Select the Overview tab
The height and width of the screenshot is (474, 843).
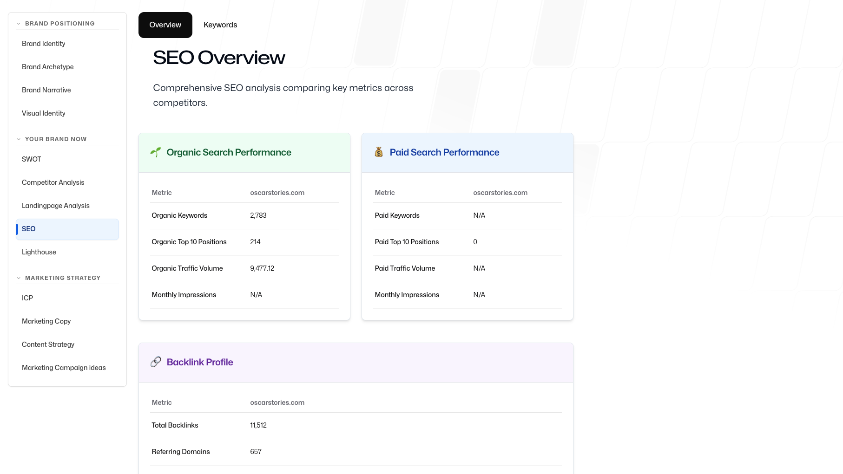point(165,25)
